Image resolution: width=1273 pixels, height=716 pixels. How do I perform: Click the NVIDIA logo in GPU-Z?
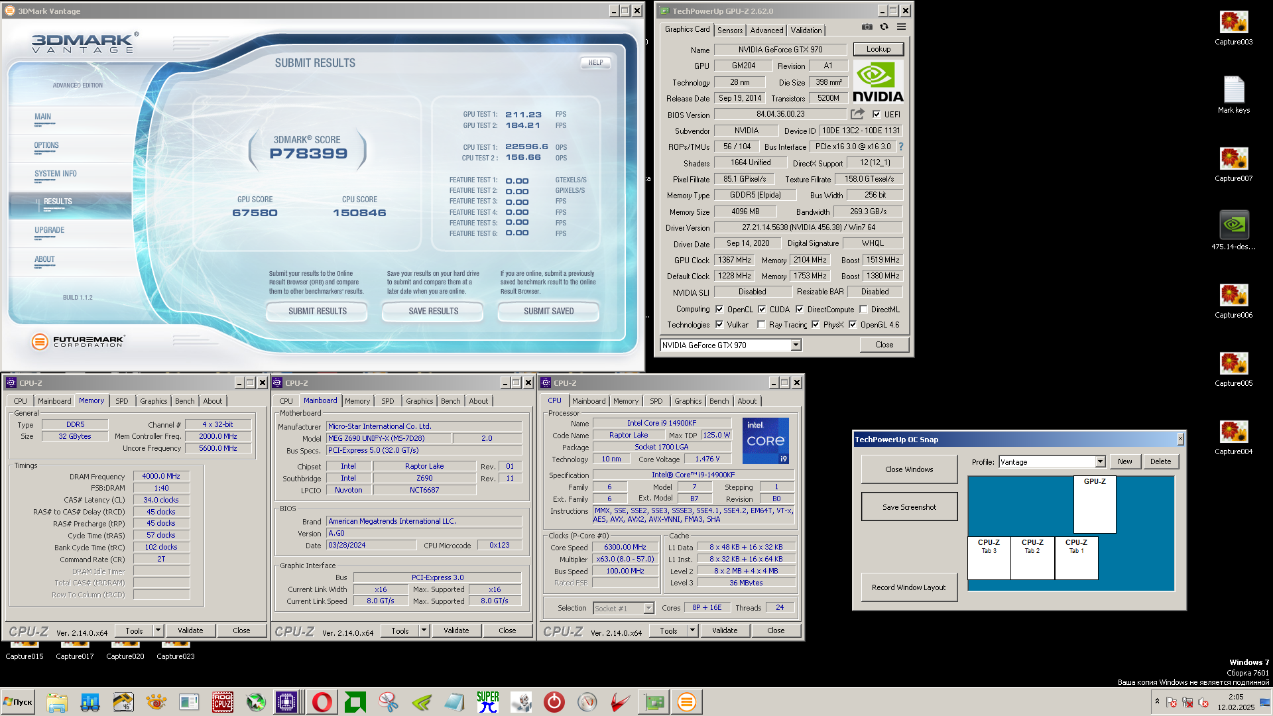click(x=878, y=82)
